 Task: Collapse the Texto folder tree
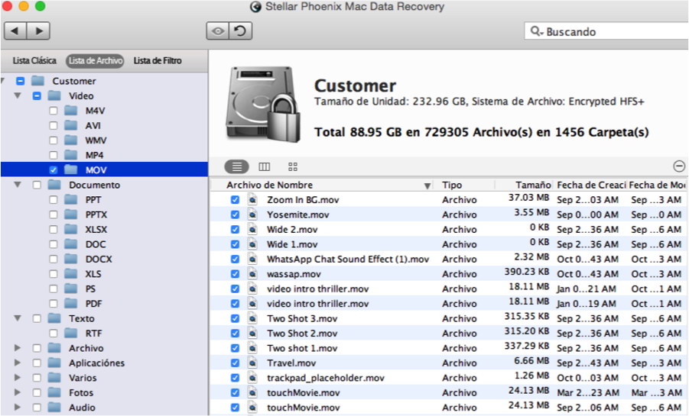tap(18, 318)
